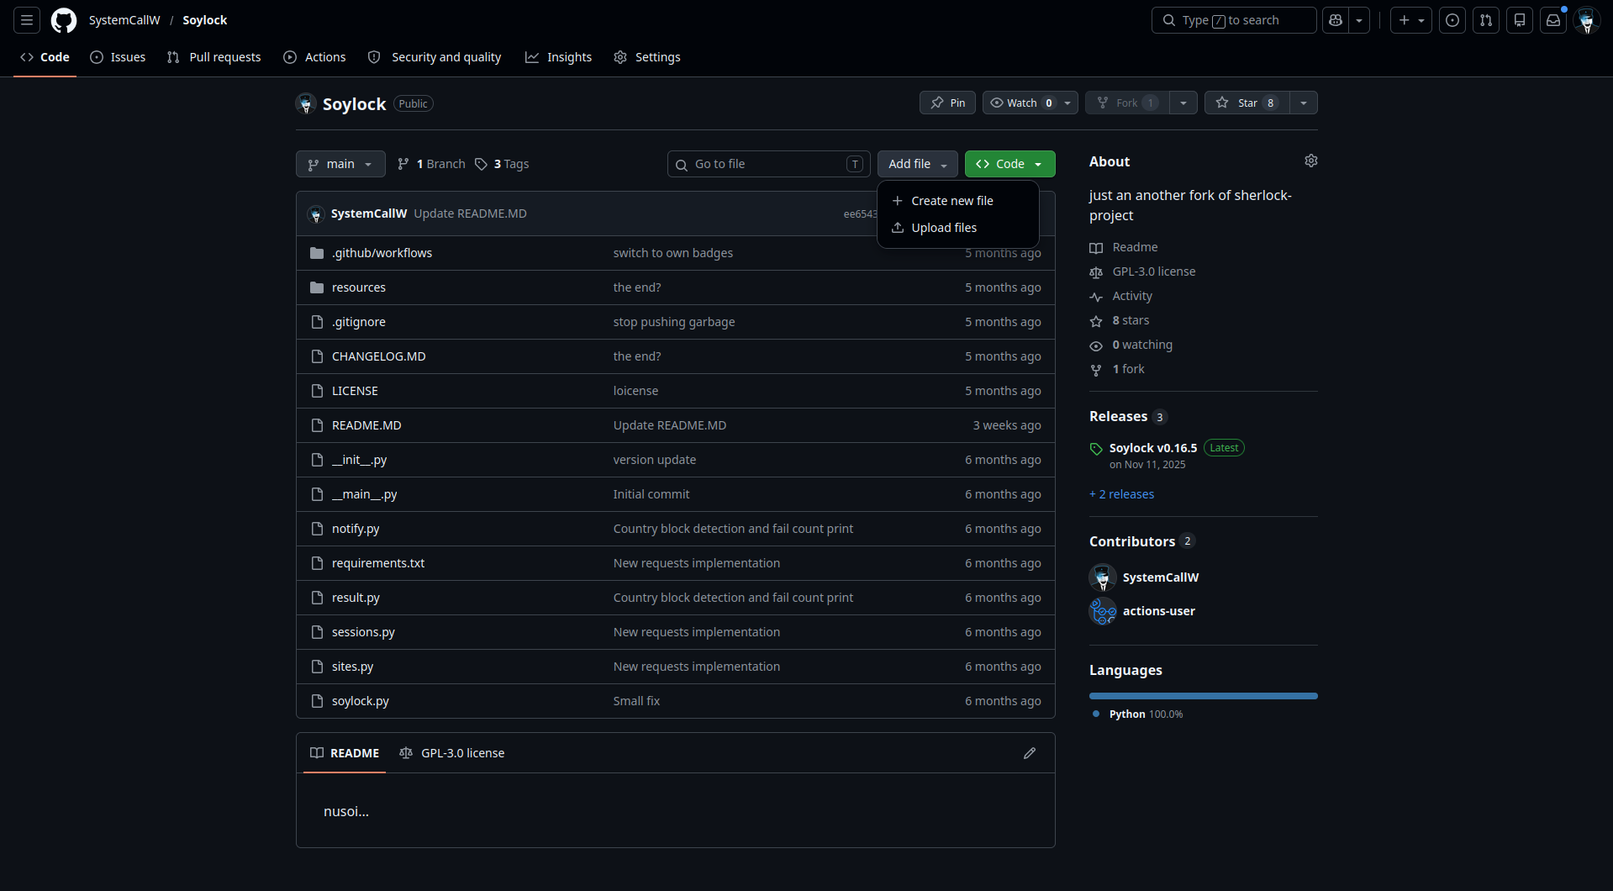The width and height of the screenshot is (1613, 891).
Task: Edit README with the pencil icon
Action: tap(1030, 753)
